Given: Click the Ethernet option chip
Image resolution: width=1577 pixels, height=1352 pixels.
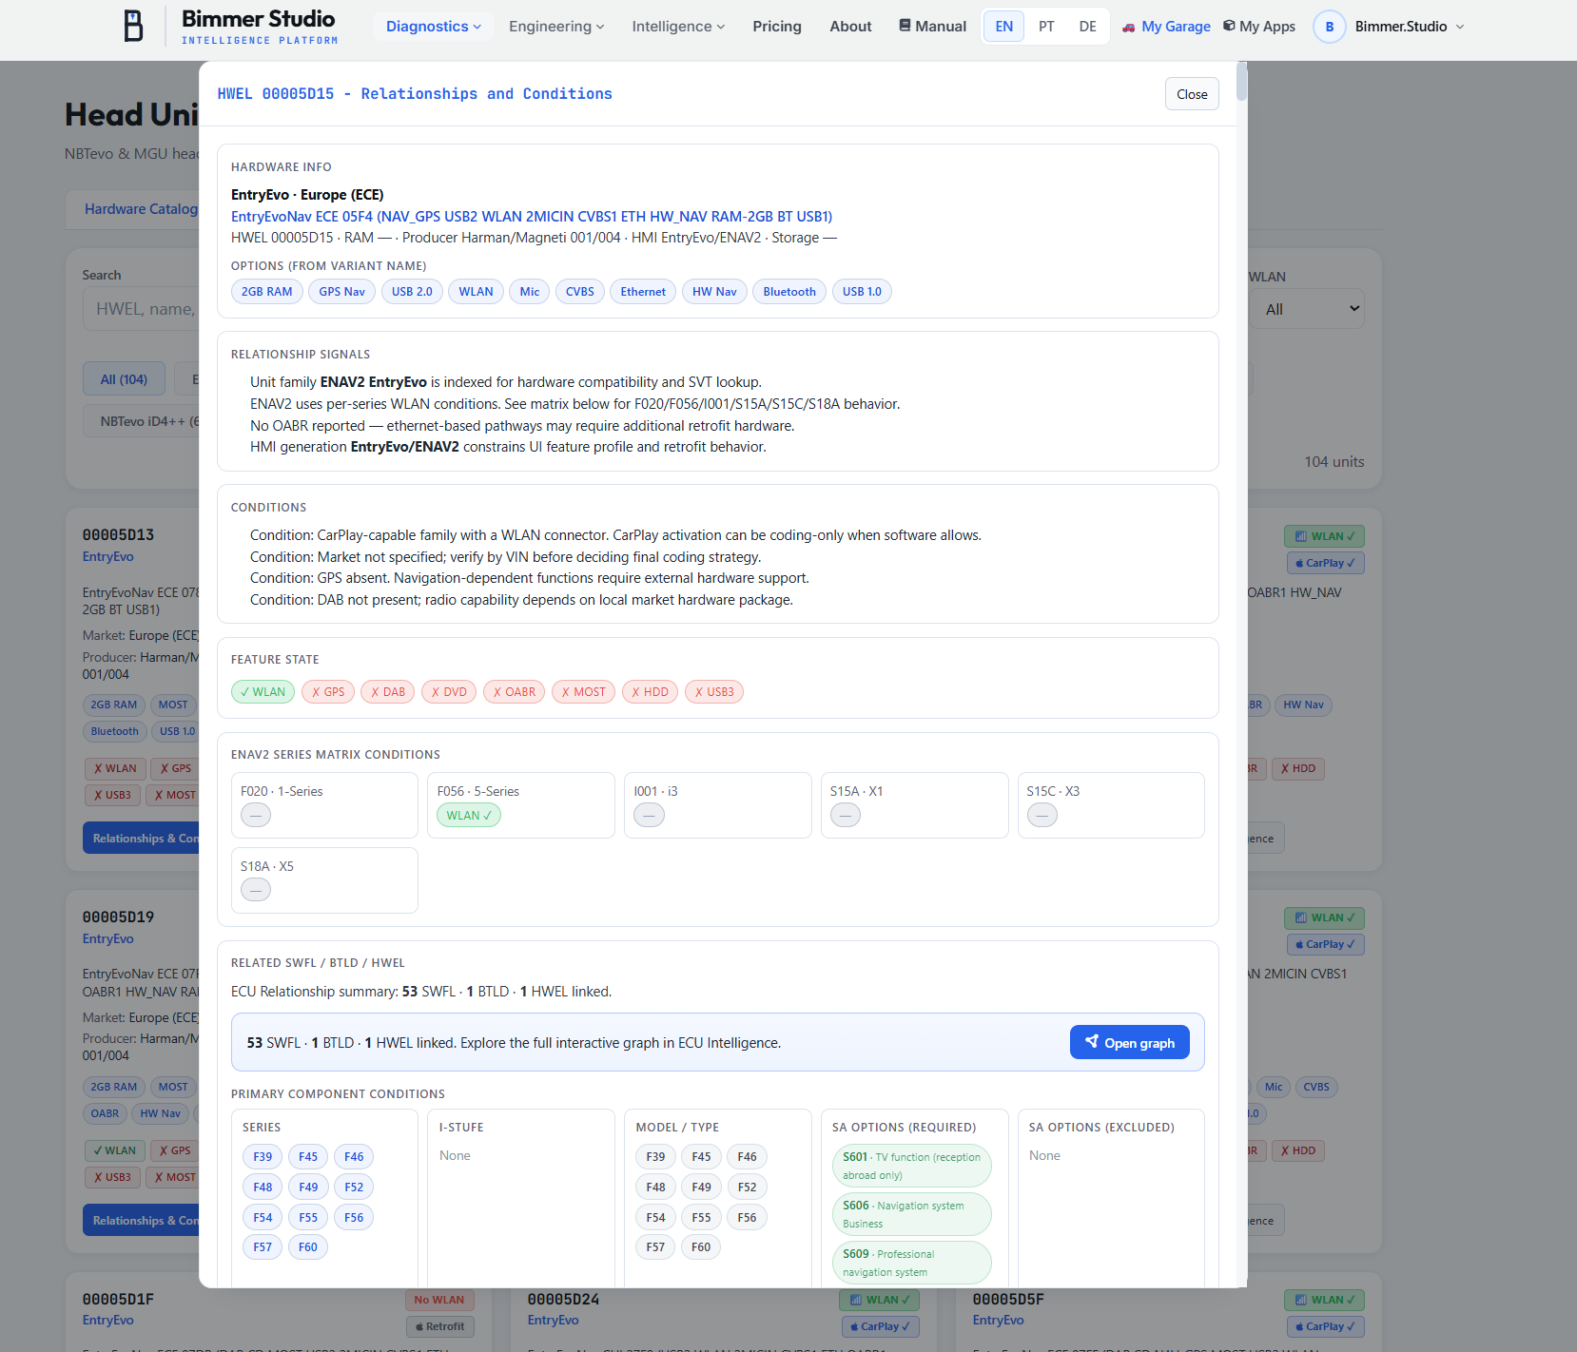Looking at the screenshot, I should tap(643, 292).
